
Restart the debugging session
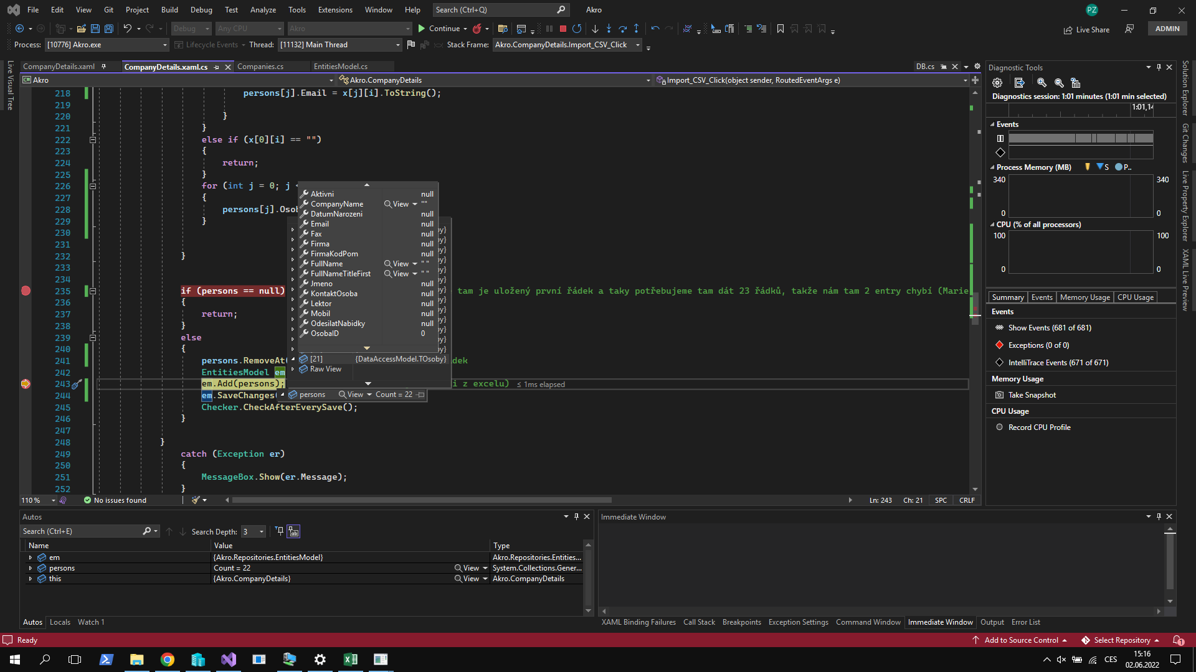pyautogui.click(x=577, y=29)
